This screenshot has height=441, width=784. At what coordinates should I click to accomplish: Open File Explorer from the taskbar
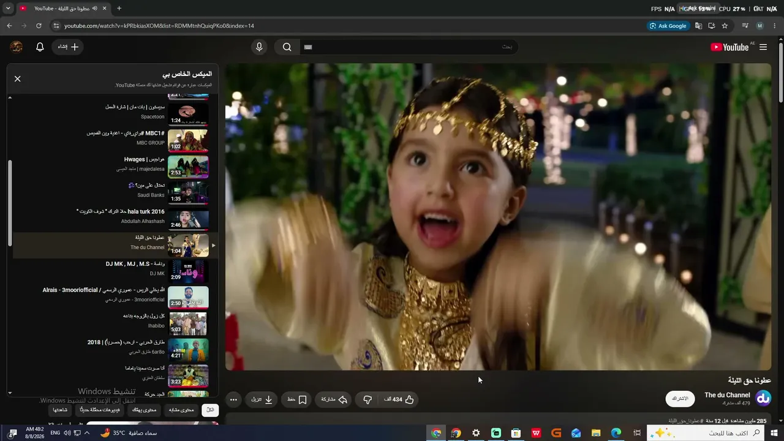pyautogui.click(x=596, y=433)
